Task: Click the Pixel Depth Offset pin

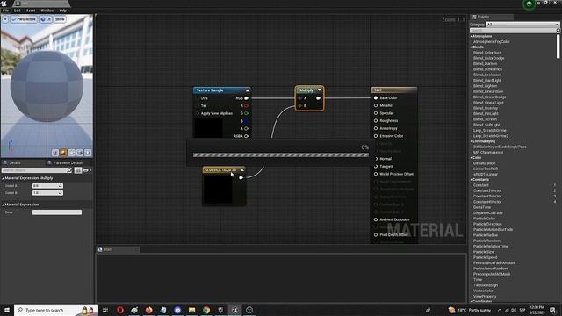Action: pos(376,234)
